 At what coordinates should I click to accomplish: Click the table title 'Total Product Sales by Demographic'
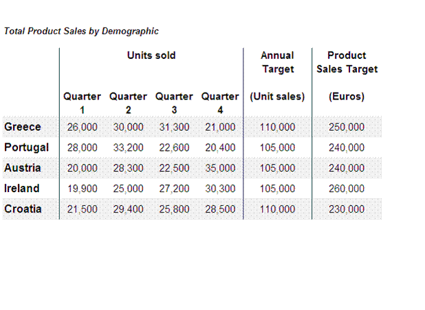point(81,31)
